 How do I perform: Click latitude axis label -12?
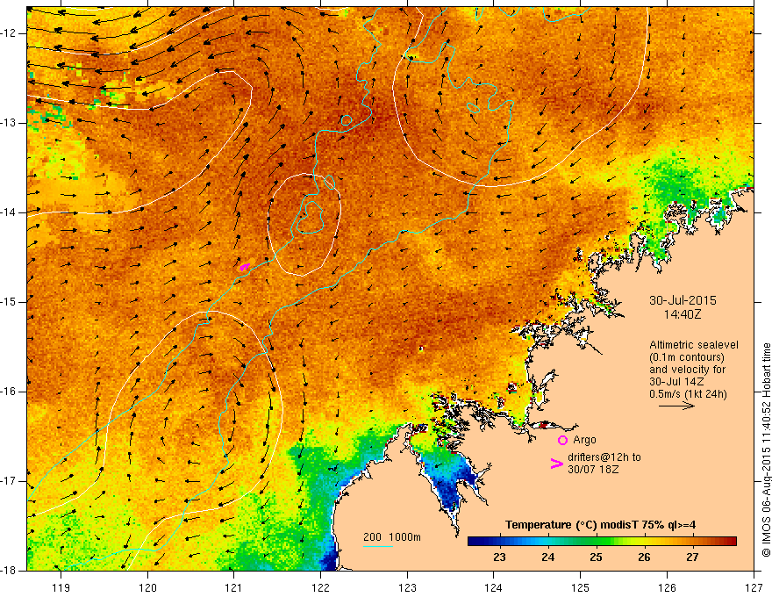pos(9,33)
